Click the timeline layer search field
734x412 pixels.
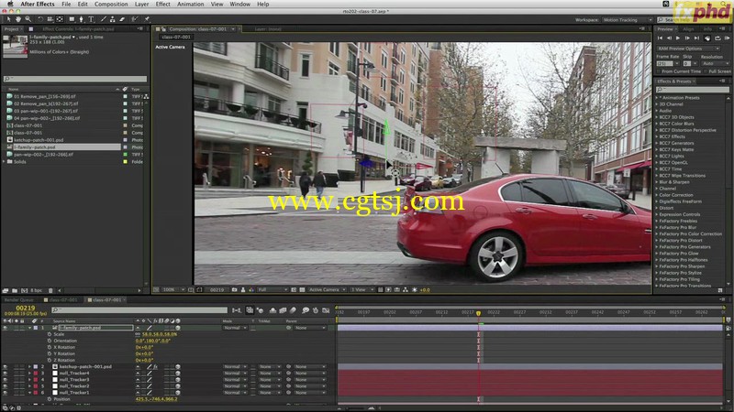coord(139,310)
